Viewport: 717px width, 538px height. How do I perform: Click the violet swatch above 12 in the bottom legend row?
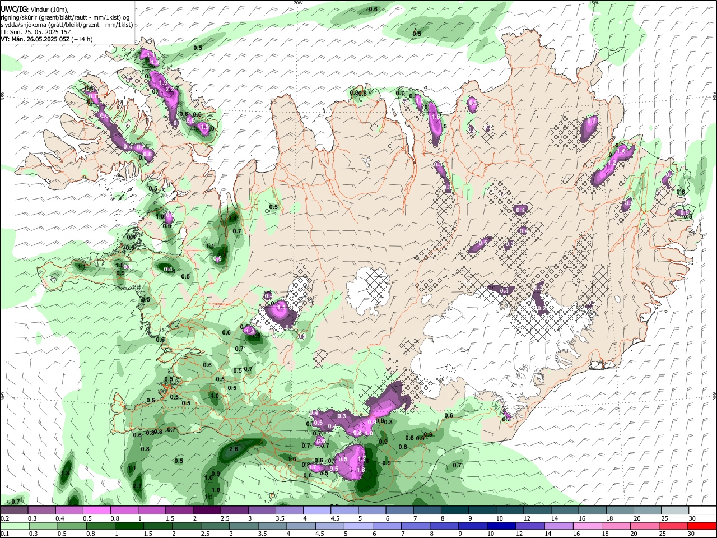(x=530, y=526)
